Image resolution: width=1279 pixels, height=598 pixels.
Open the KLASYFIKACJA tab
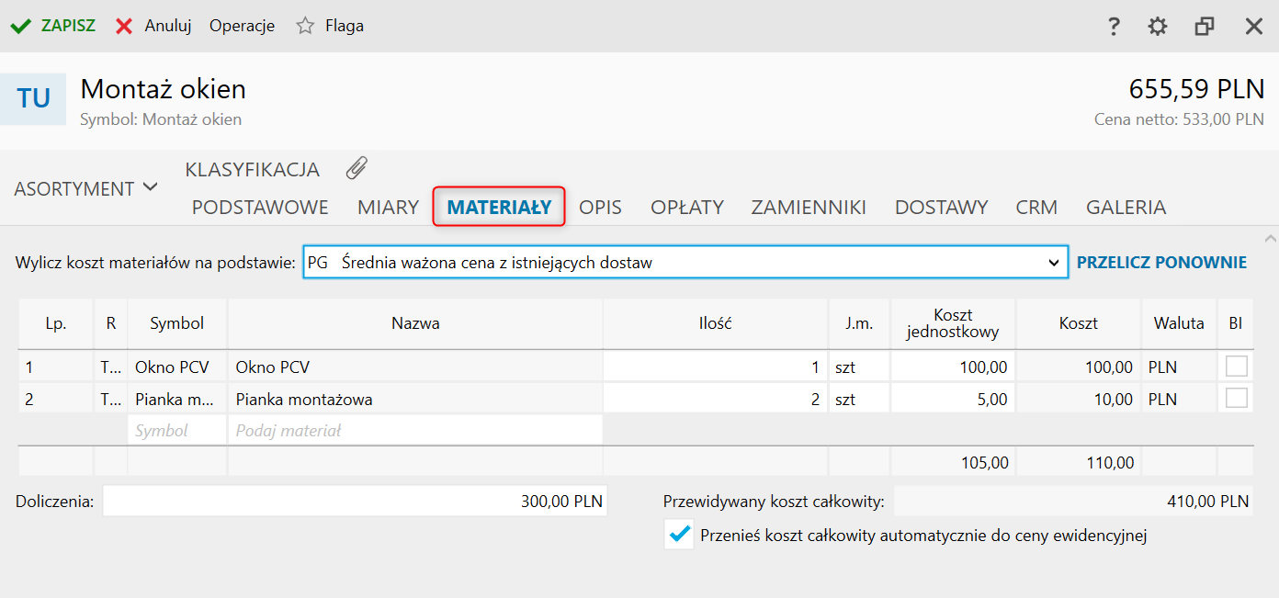pos(252,169)
